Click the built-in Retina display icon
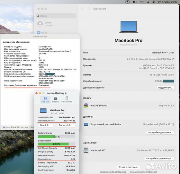 pos(86,124)
